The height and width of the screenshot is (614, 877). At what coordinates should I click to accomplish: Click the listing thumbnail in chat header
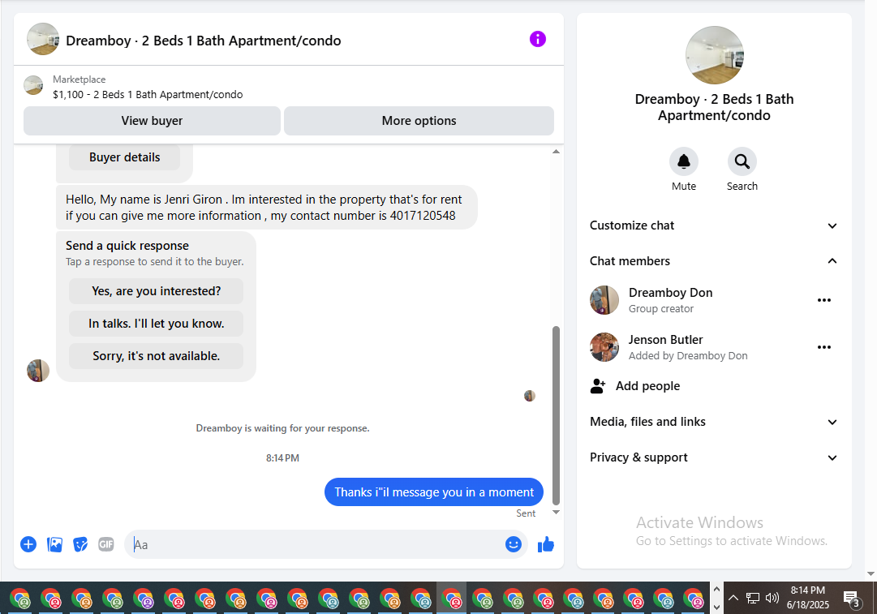tap(43, 39)
